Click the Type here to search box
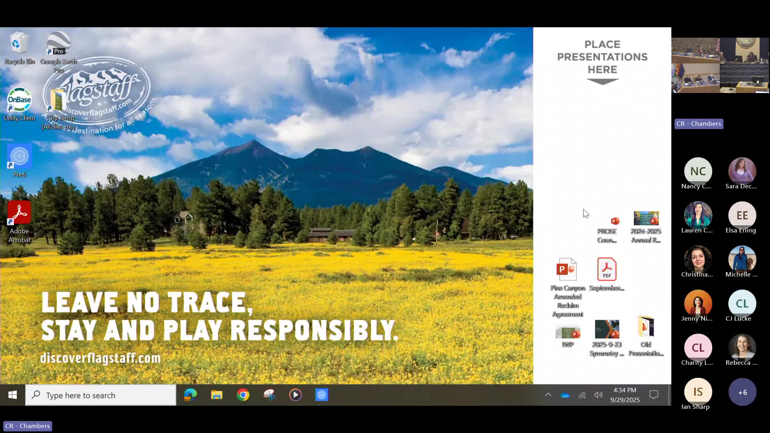The height and width of the screenshot is (433, 770). point(100,395)
